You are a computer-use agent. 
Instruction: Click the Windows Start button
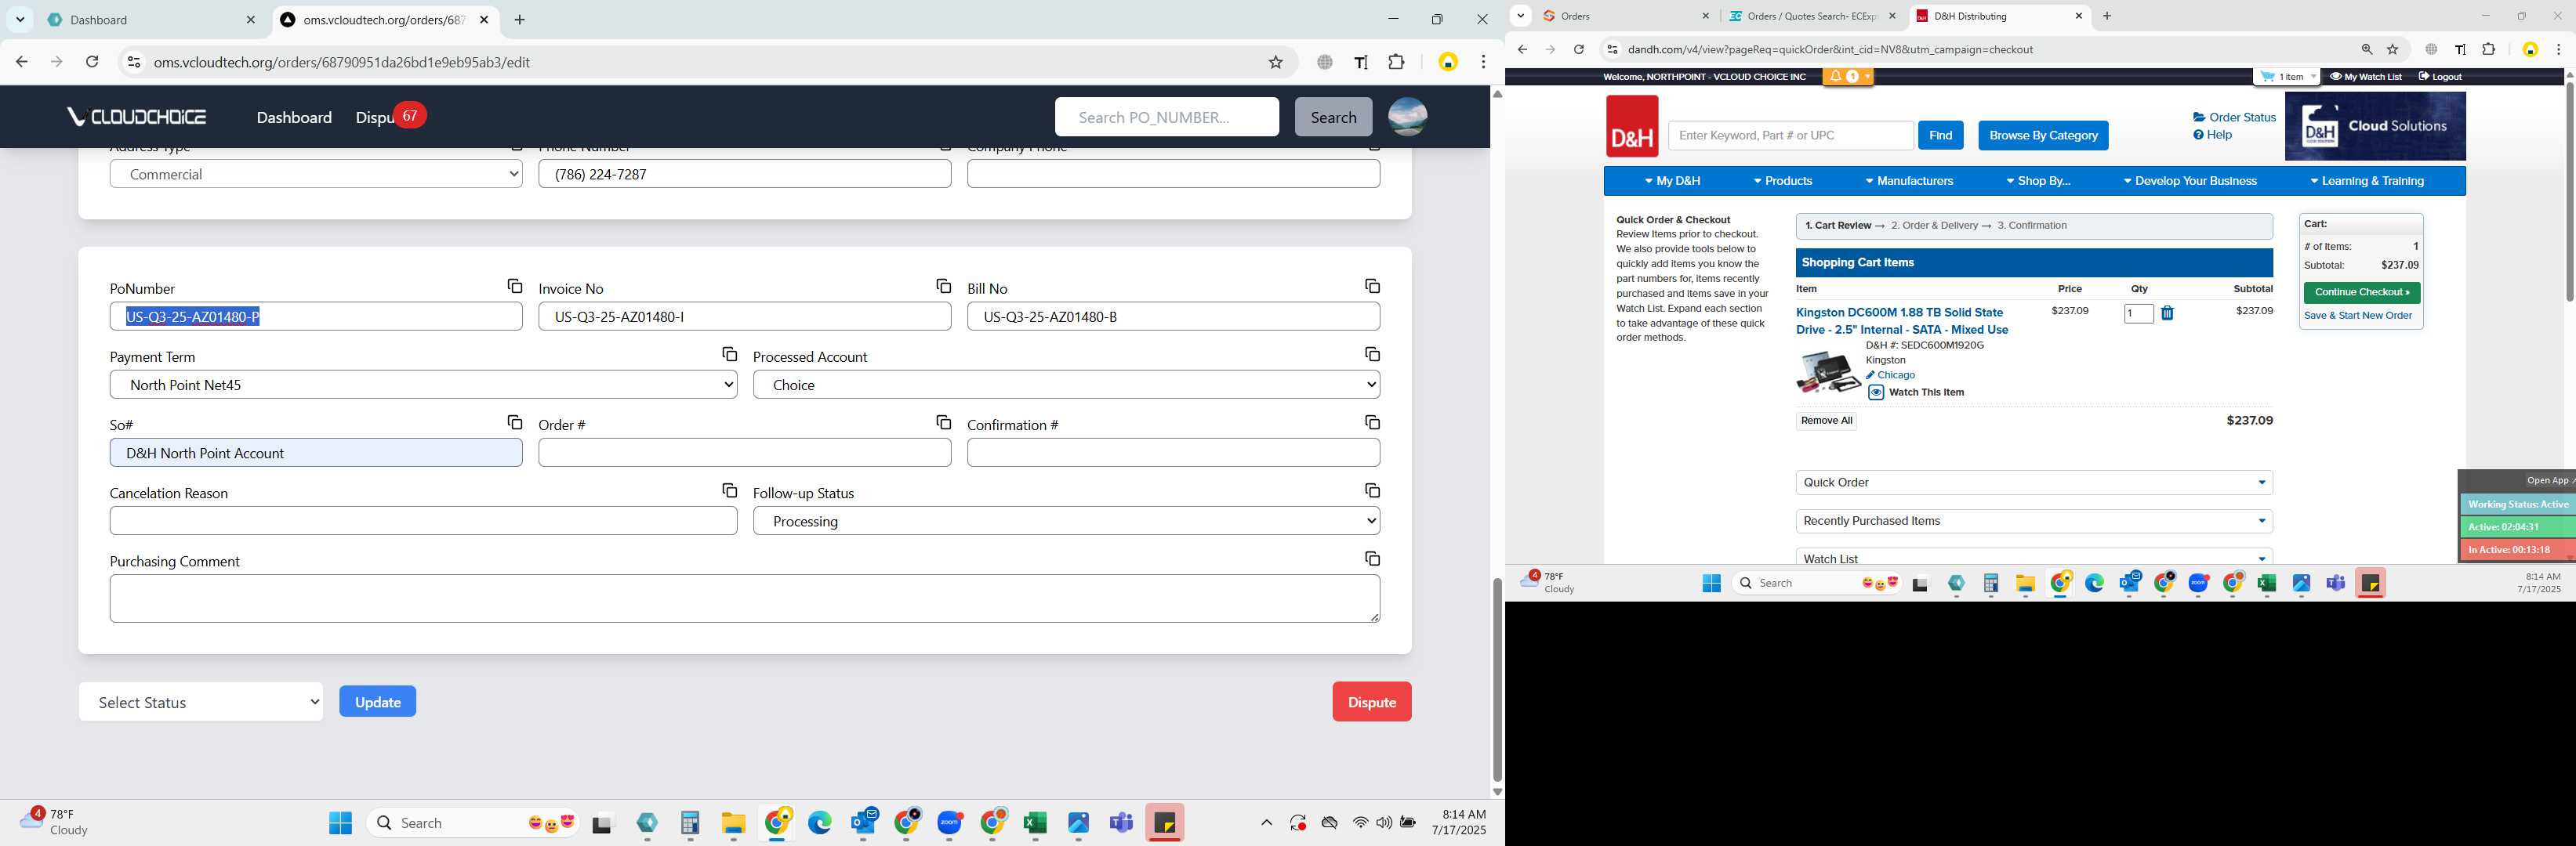(340, 823)
